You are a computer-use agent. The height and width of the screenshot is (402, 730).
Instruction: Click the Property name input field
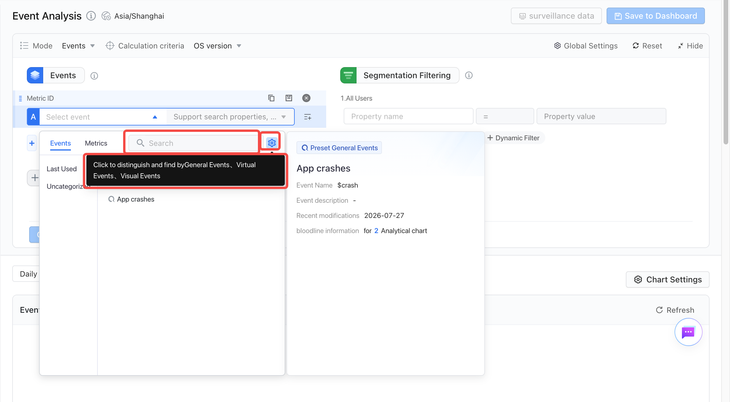coord(408,116)
